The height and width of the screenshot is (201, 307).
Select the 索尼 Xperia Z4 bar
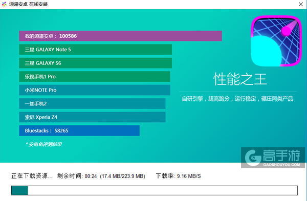pos(92,117)
